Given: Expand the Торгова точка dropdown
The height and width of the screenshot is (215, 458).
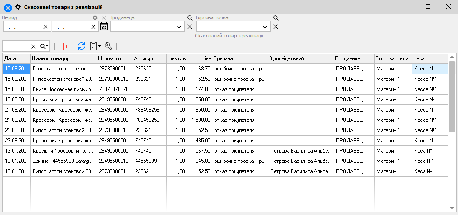Looking at the screenshot, I should pyautogui.click(x=265, y=27).
